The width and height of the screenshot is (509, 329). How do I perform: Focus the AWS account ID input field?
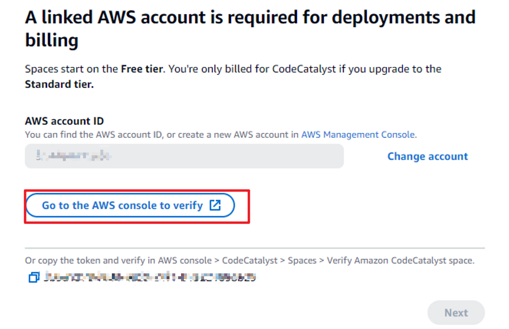216,156
